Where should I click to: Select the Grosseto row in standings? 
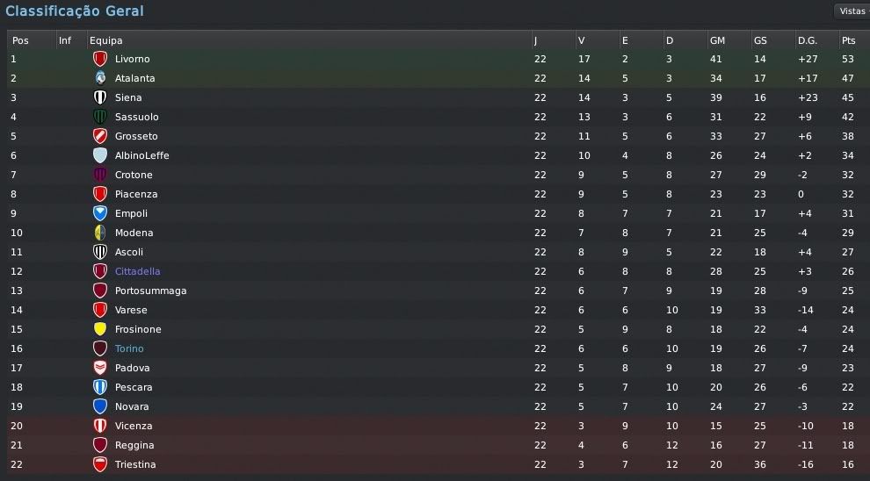coord(435,136)
